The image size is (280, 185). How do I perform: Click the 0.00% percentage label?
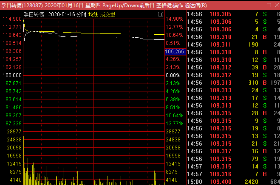(173, 75)
